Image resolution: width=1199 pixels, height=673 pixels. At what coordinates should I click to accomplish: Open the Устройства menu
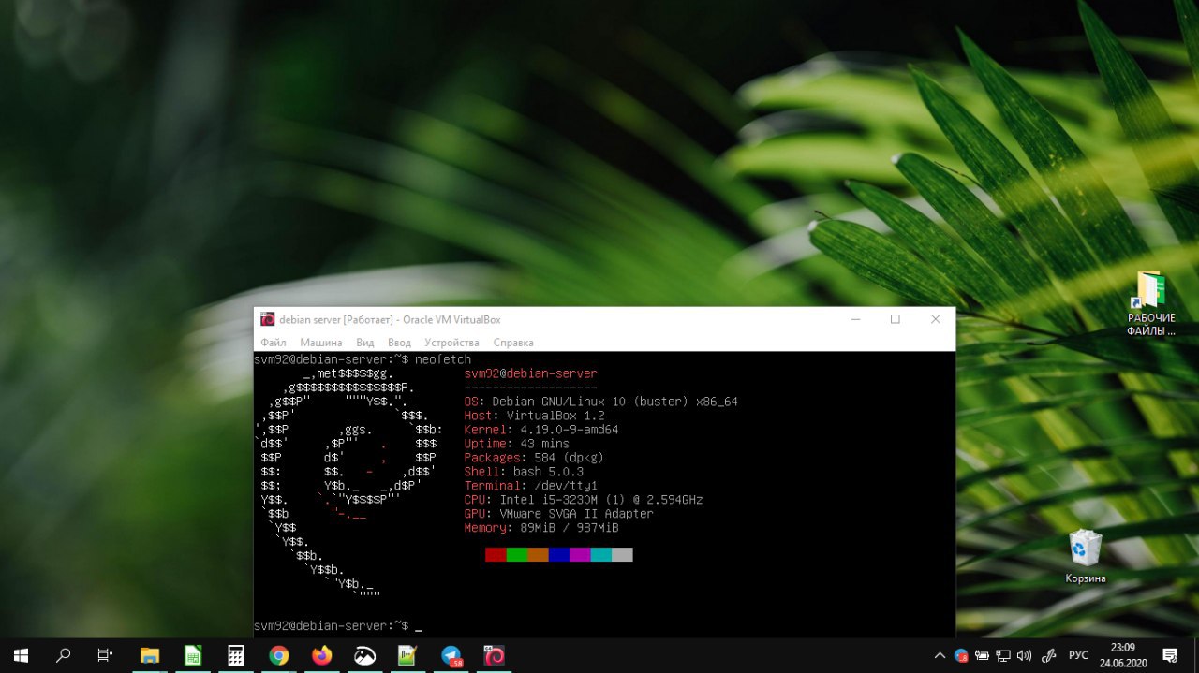451,343
